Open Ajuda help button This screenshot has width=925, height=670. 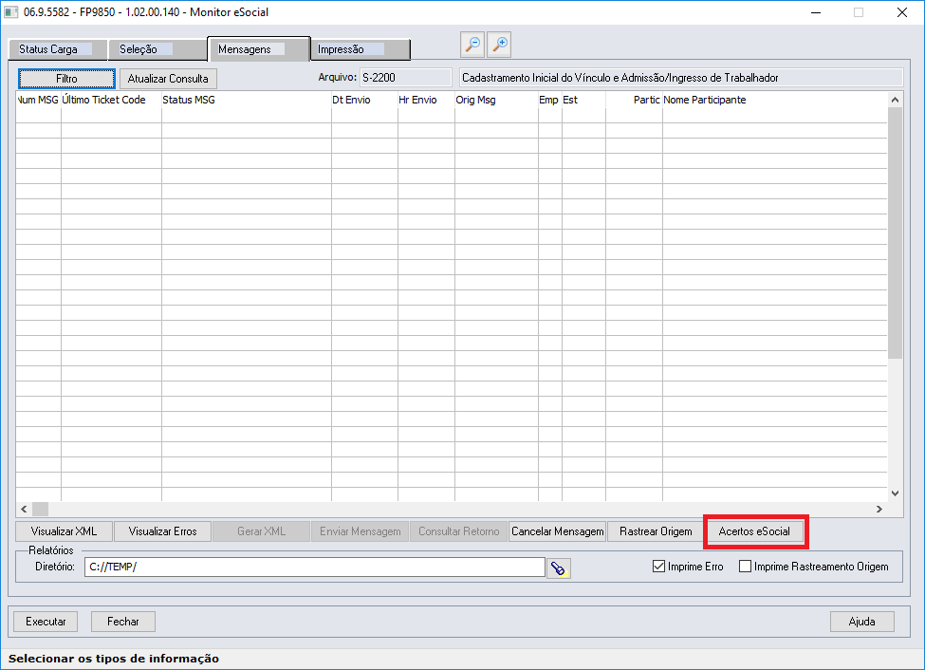coord(861,622)
